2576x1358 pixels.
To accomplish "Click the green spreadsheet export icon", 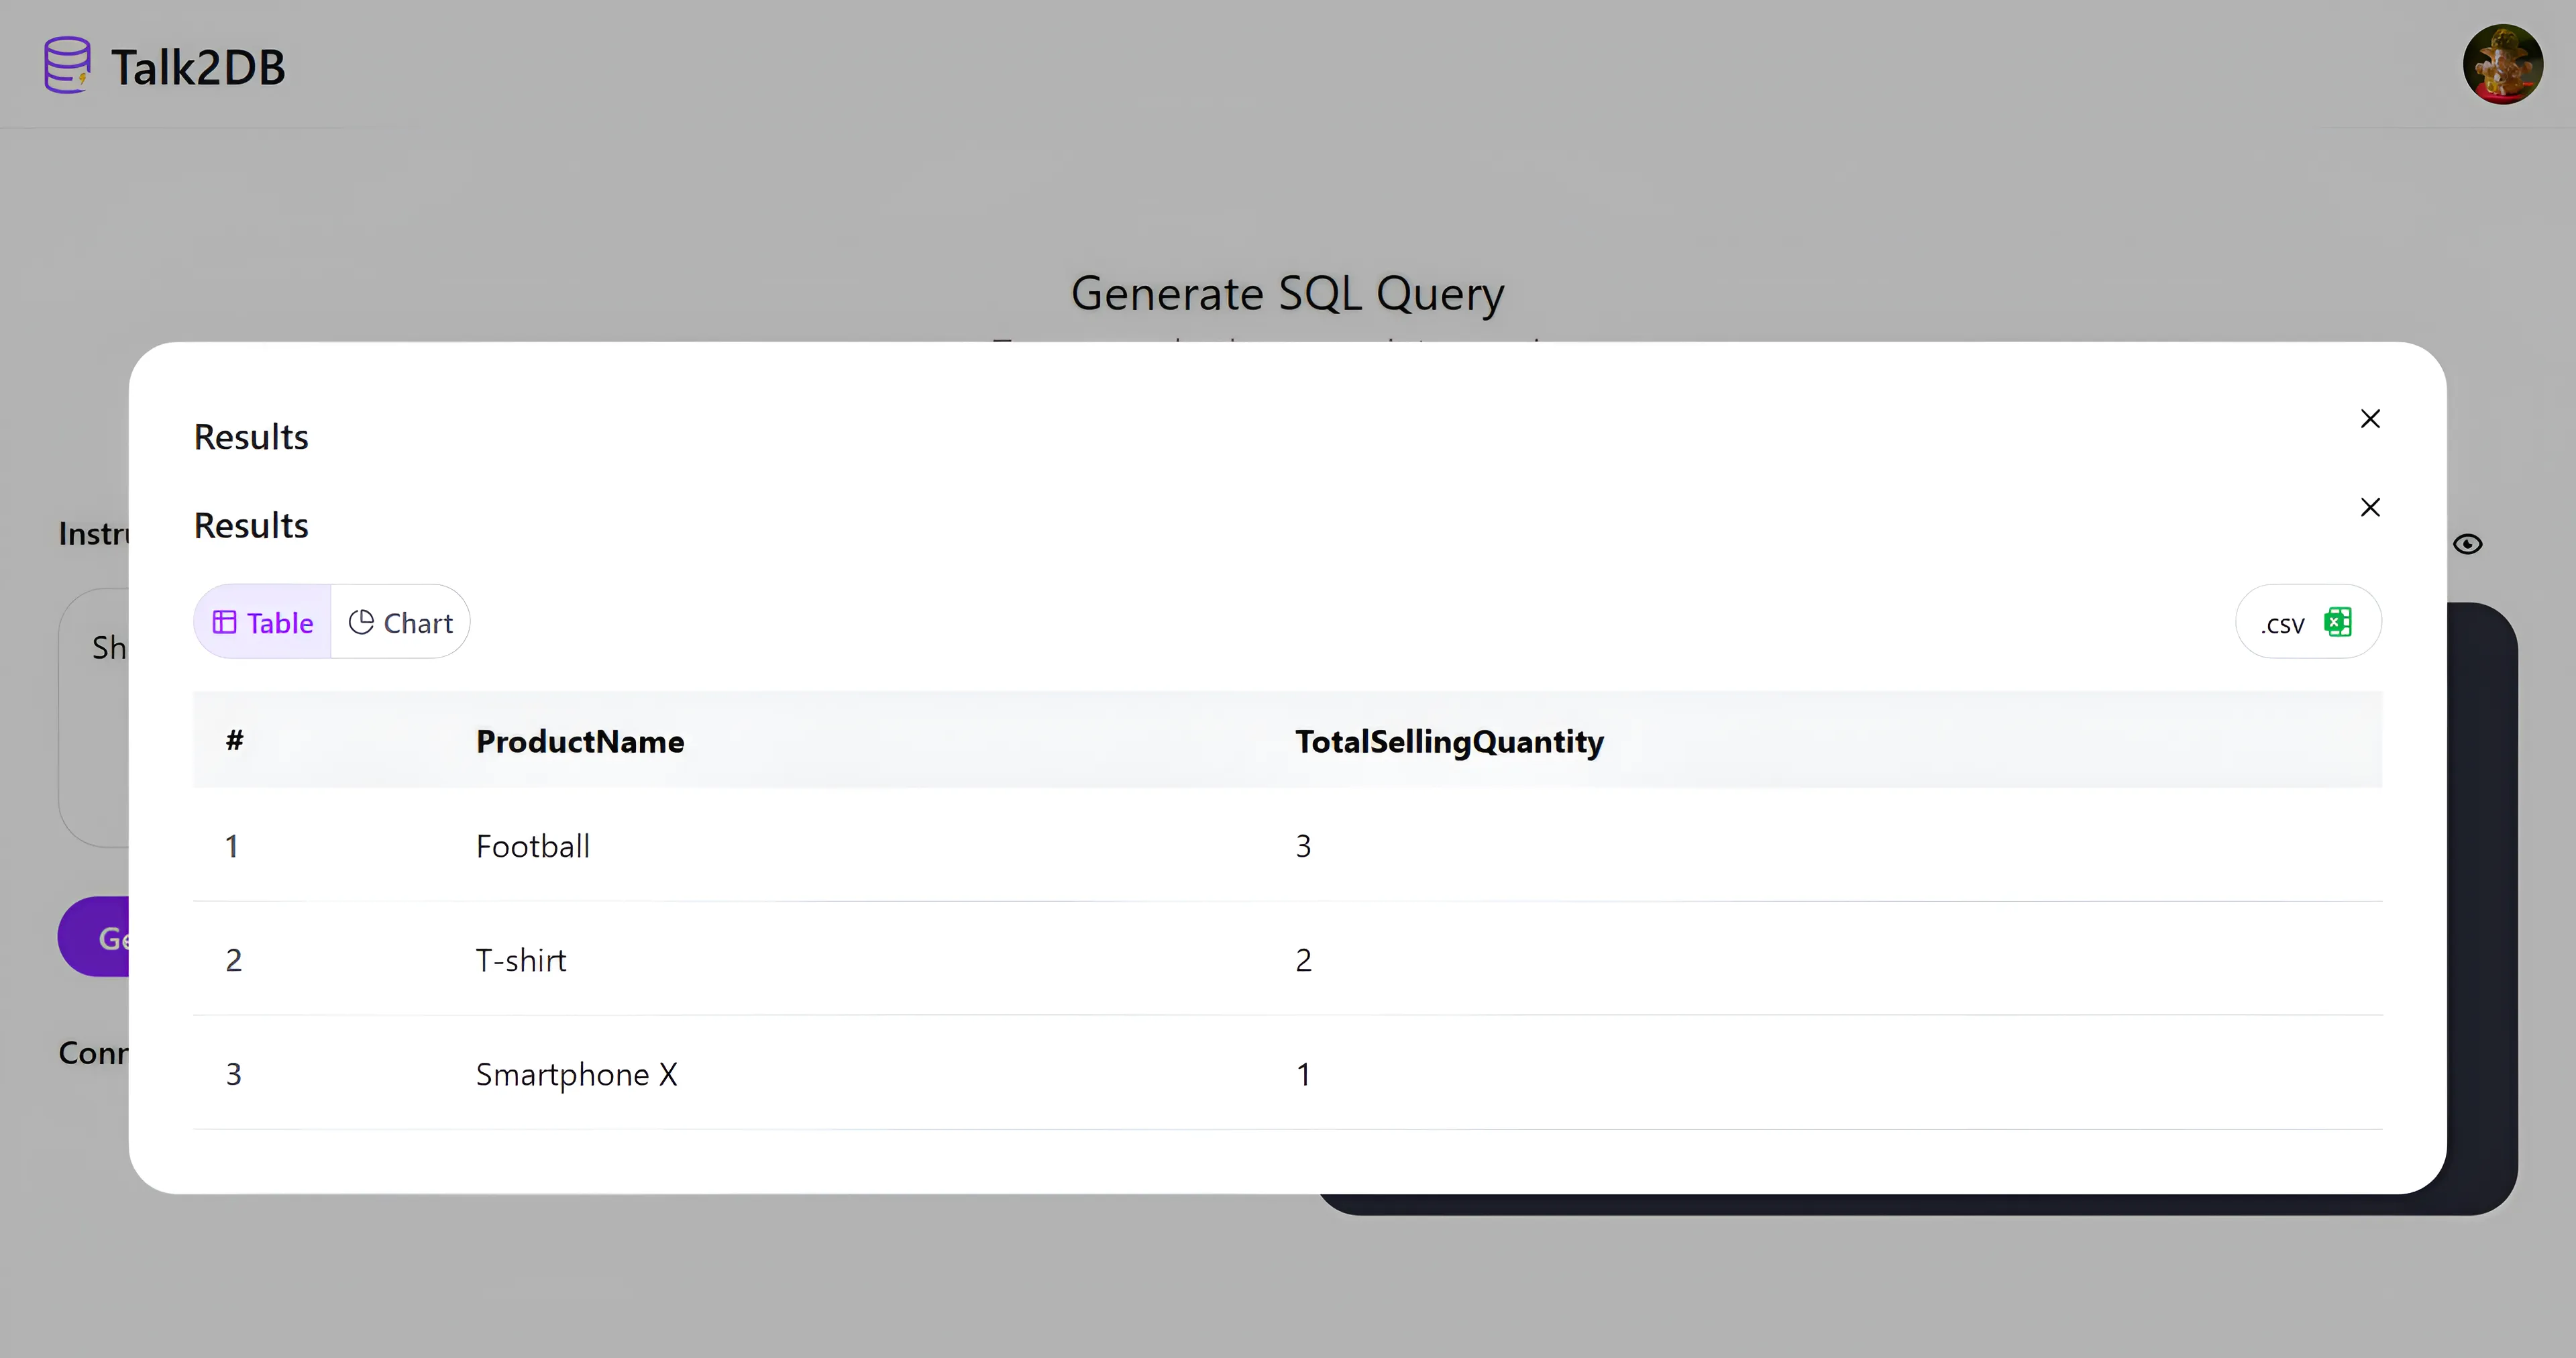I will coord(2338,622).
